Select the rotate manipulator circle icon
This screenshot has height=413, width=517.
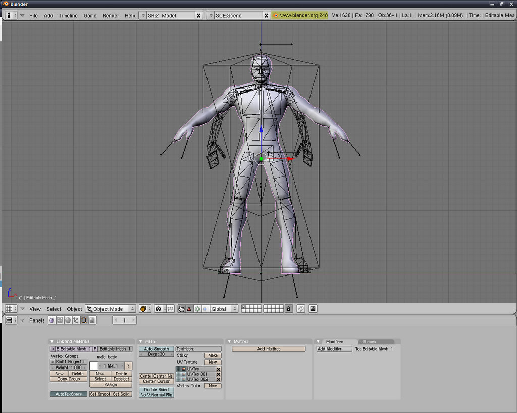coord(197,309)
